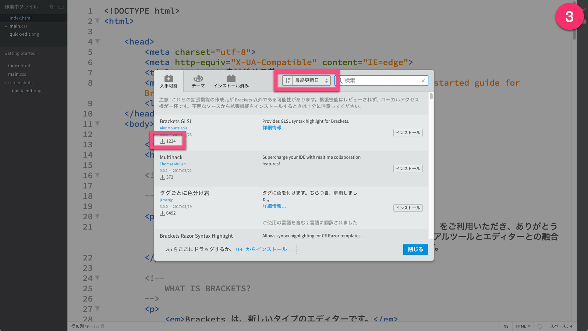The image size is (588, 331).
Task: Open index.html in project tree
Action: tap(19, 66)
